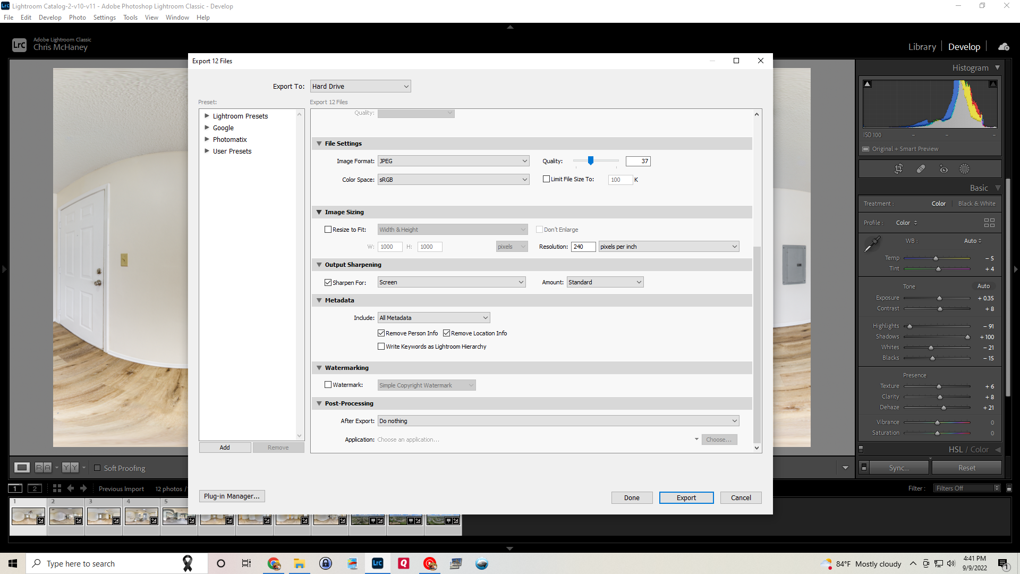1020x574 pixels.
Task: Open the Masking tool
Action: (965, 168)
